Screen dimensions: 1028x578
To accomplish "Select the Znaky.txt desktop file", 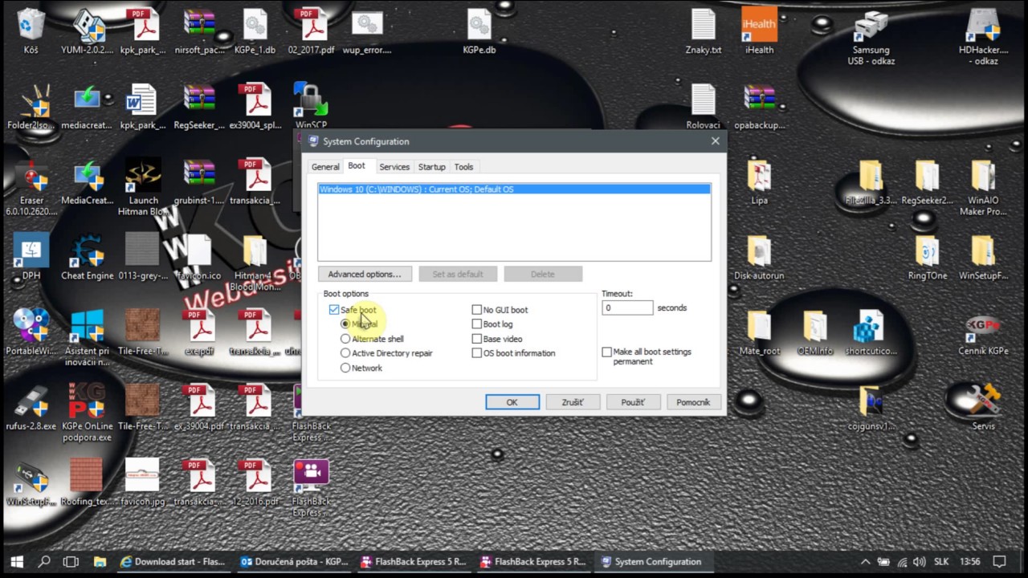I will (704, 32).
